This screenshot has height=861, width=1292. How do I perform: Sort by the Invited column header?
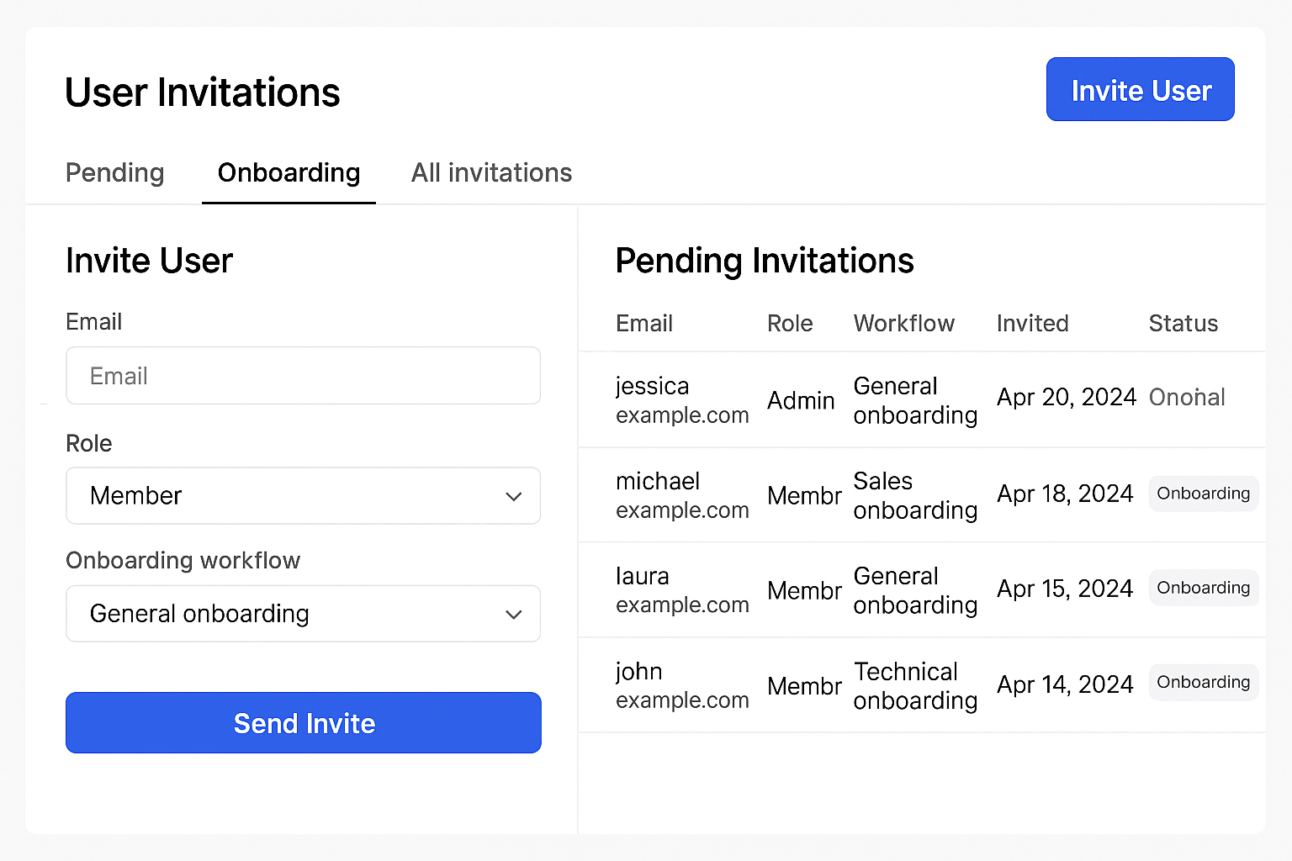click(x=1032, y=324)
